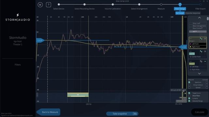Toggle the Corrected Spectrum checkbox

[x=207, y=82]
